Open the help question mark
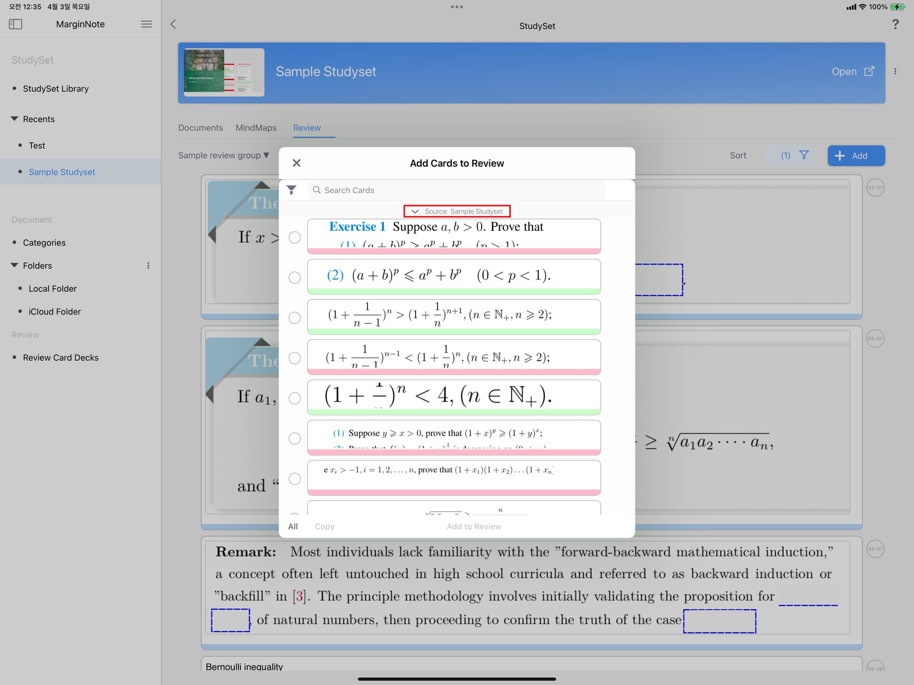Viewport: 914px width, 685px height. pyautogui.click(x=895, y=24)
